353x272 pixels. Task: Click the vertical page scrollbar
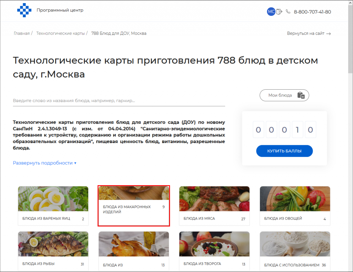pos(350,136)
